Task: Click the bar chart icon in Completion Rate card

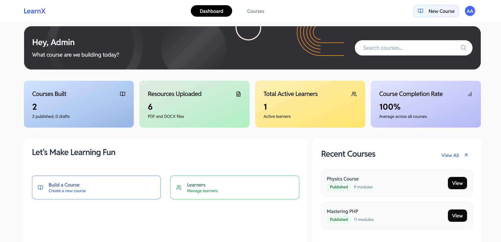Action: pyautogui.click(x=470, y=94)
